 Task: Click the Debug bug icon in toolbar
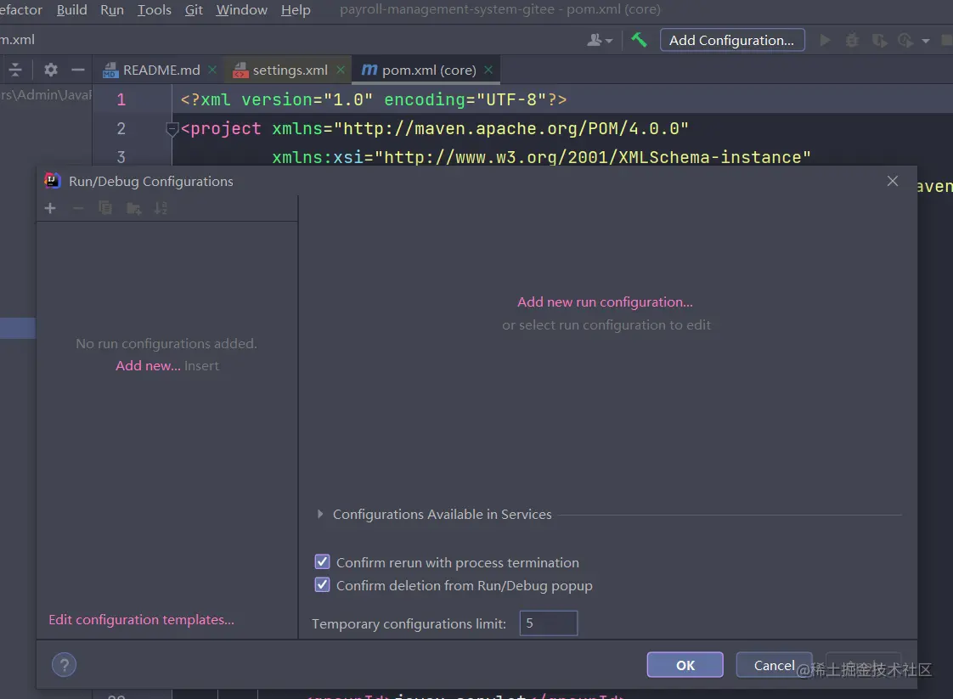(852, 40)
